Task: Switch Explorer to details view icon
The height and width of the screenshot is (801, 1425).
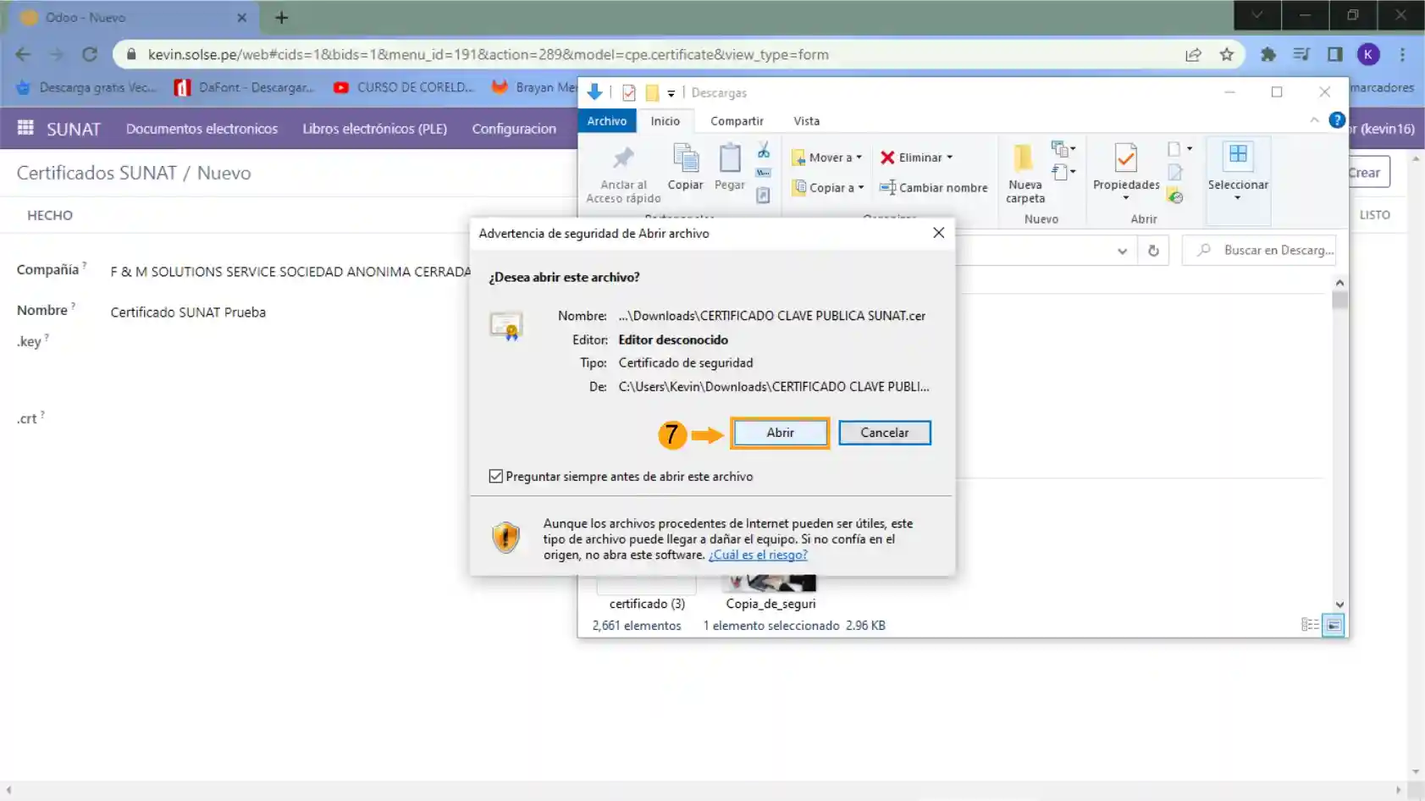Action: tap(1310, 625)
